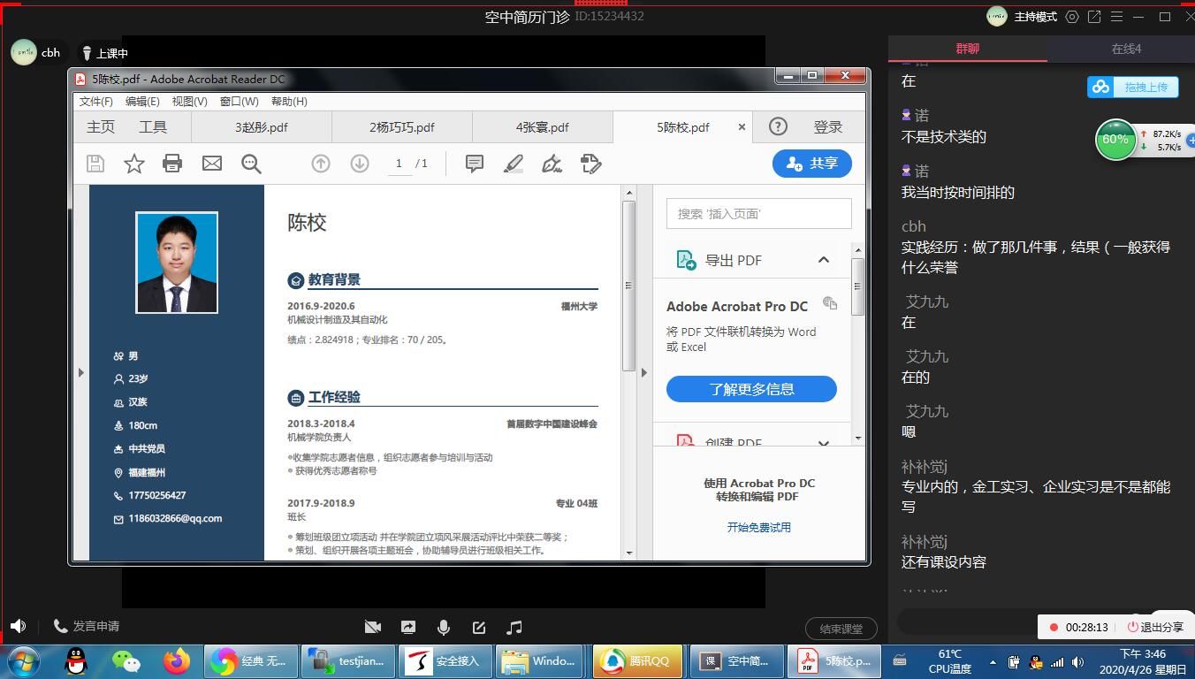Bookmark the file with the star icon
Image resolution: width=1195 pixels, height=679 pixels.
[134, 164]
